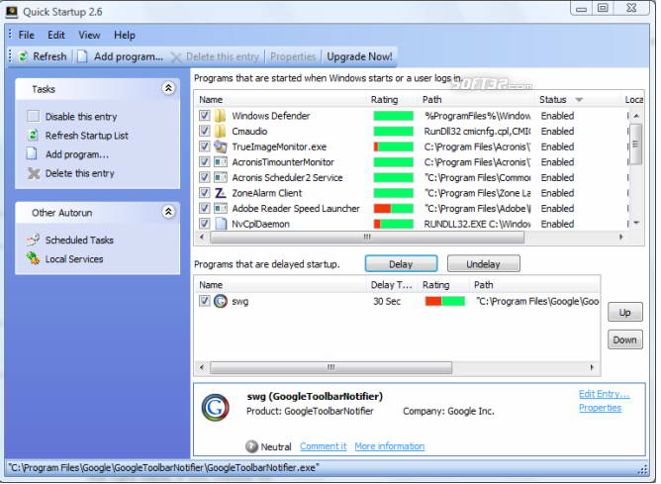Uncheck the ZoneAlarm Client checkbox
Viewport: 661px width, 484px height.
205,193
